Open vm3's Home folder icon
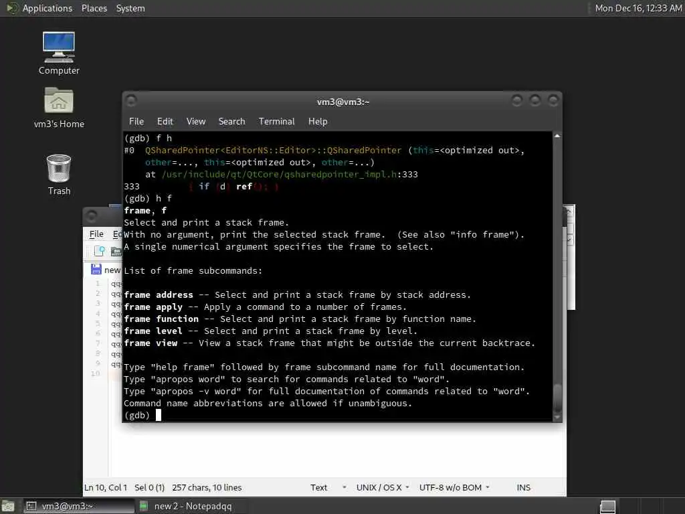 tap(59, 108)
